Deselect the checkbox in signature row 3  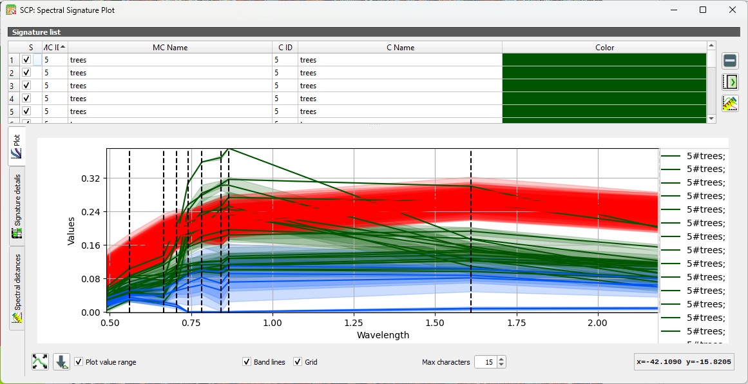[26, 85]
